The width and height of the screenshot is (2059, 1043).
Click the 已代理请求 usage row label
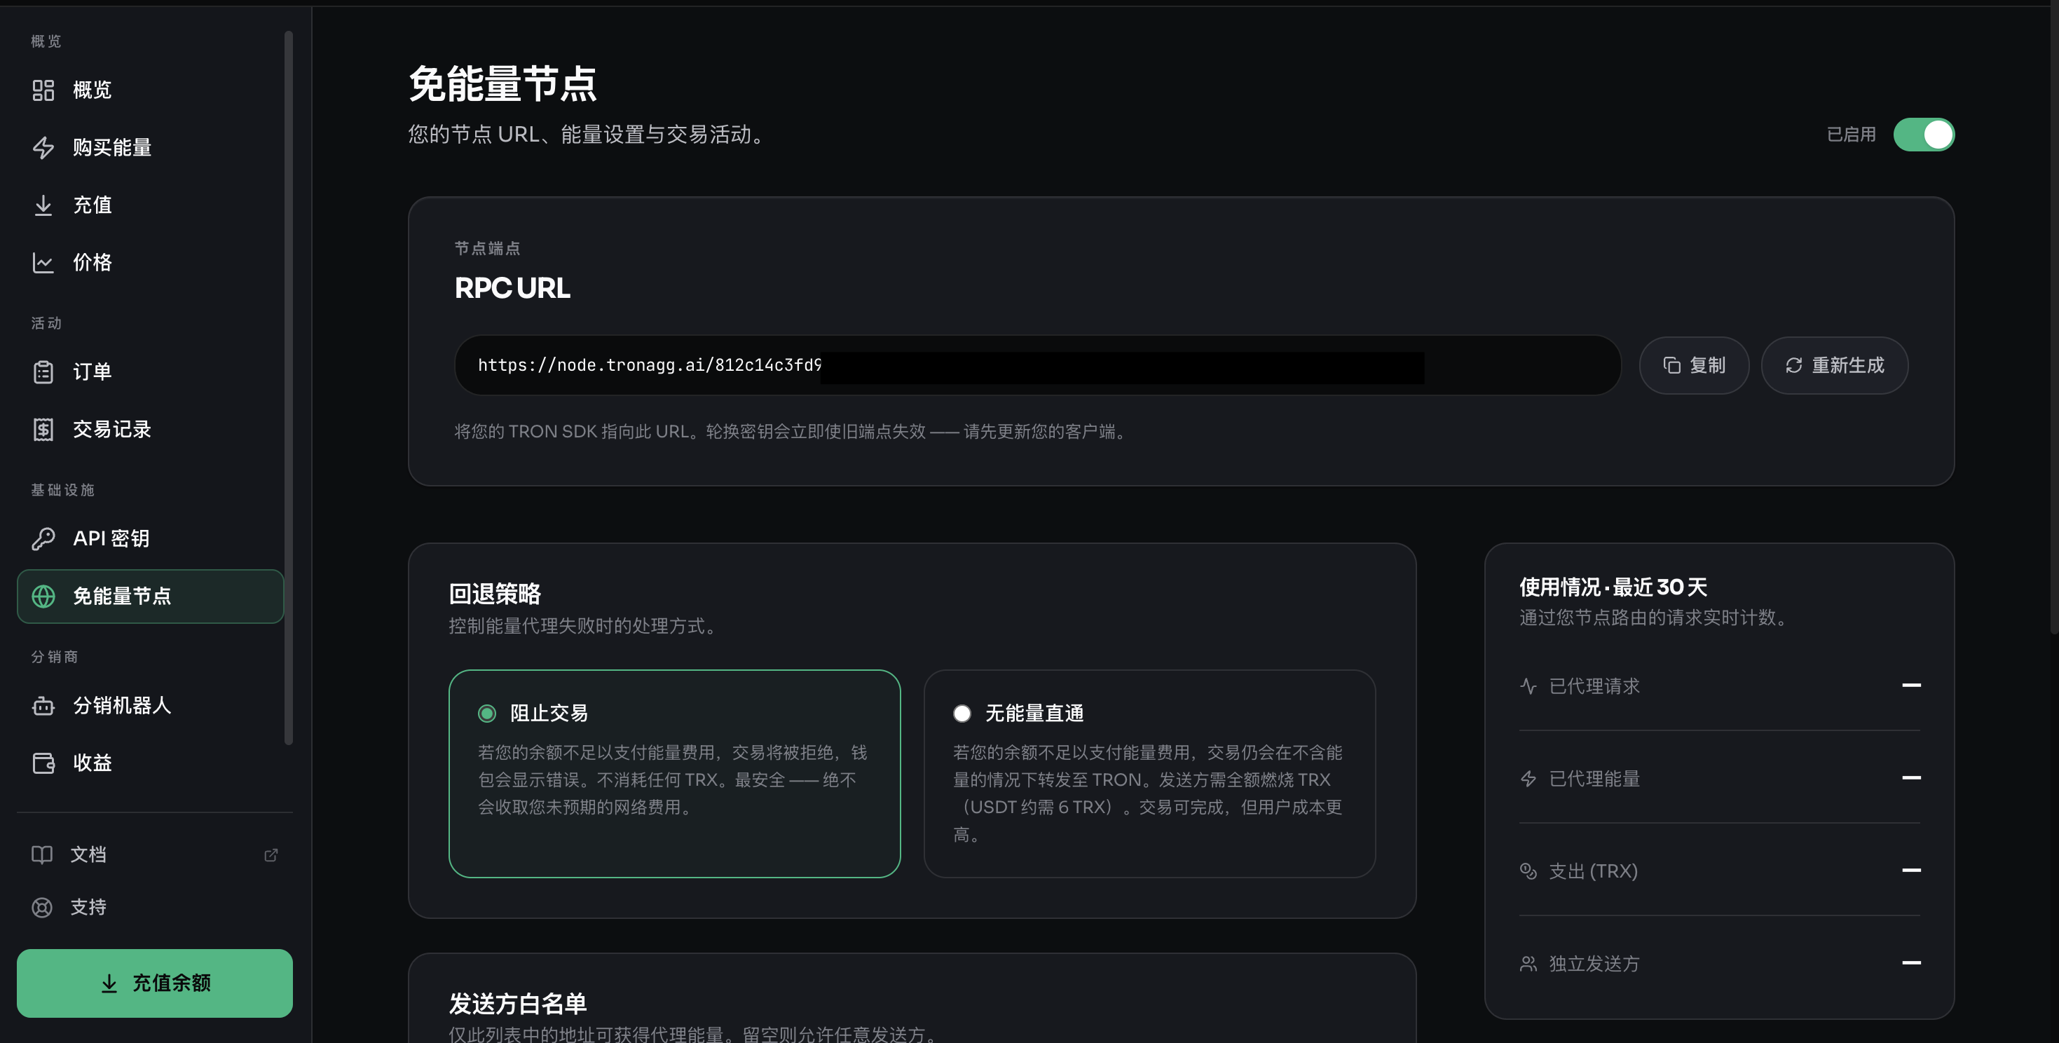click(1594, 686)
